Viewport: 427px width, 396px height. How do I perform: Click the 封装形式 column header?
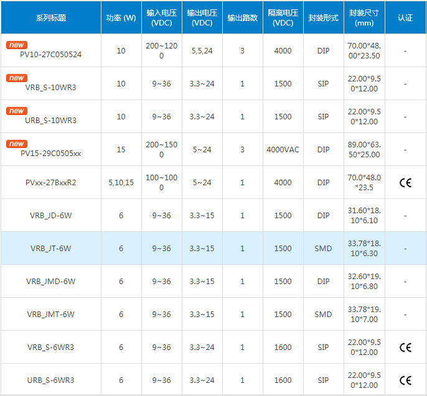(323, 18)
